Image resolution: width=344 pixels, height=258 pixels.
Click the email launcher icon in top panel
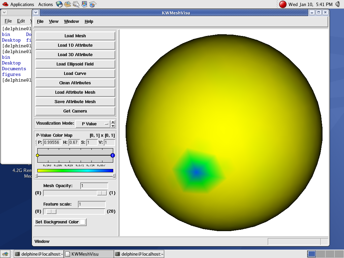coord(68,4)
